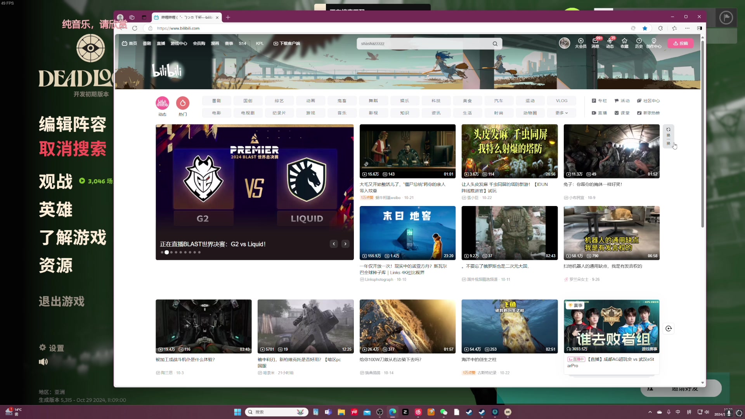Click the search field with shashazzzzz
Image resolution: width=745 pixels, height=419 pixels.
(423, 44)
